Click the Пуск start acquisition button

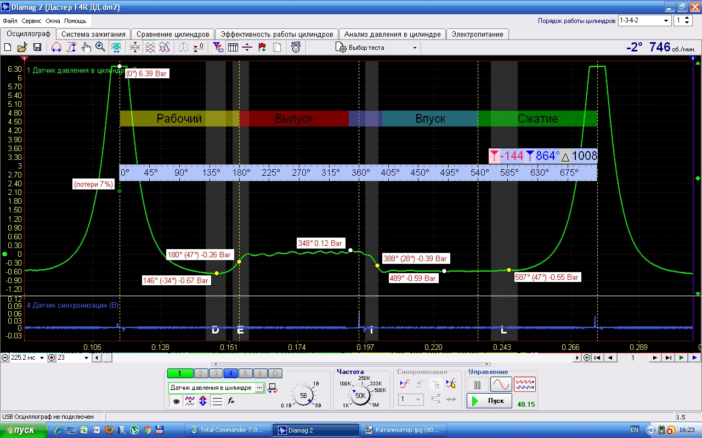point(489,401)
